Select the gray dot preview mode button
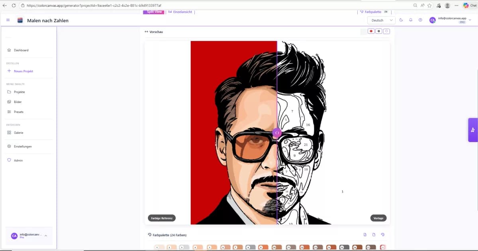The width and height of the screenshot is (478, 251). [x=379, y=31]
